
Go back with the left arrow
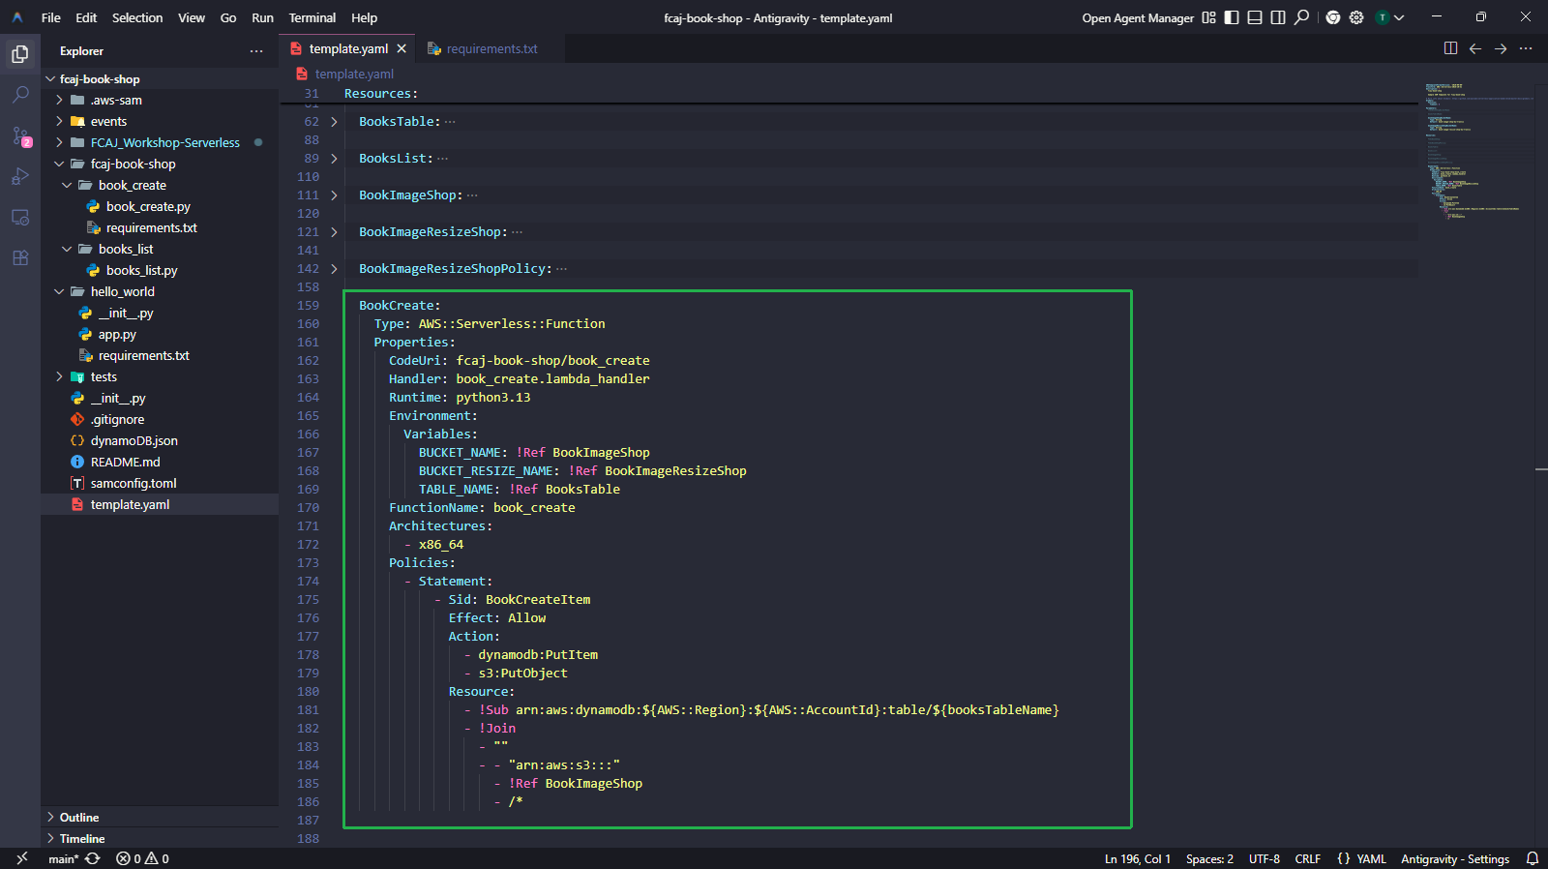1475,48
